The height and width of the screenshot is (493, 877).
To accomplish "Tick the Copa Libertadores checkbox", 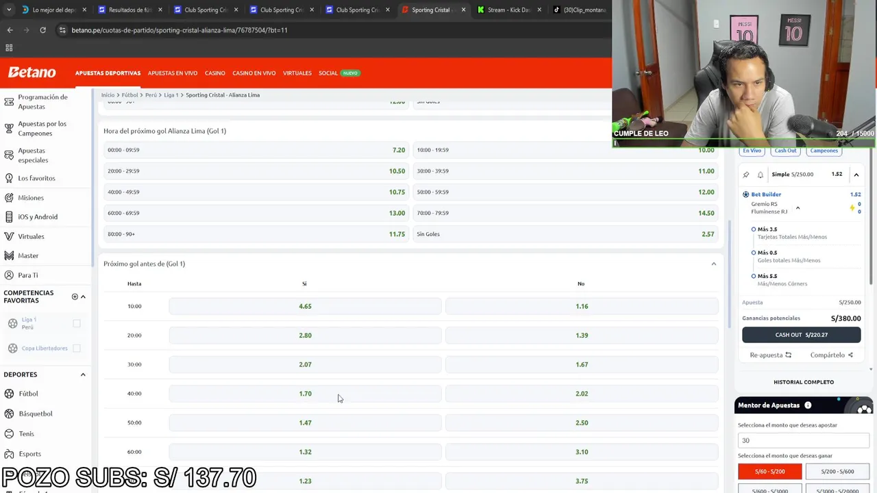I will (77, 348).
